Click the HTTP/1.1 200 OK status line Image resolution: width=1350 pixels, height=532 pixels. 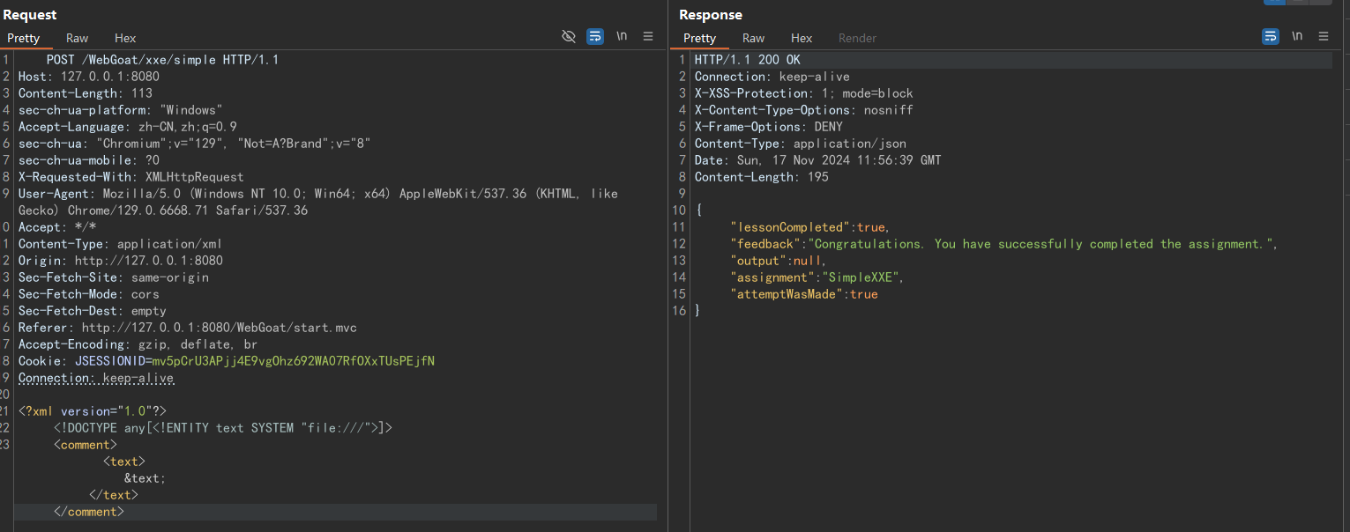(748, 60)
